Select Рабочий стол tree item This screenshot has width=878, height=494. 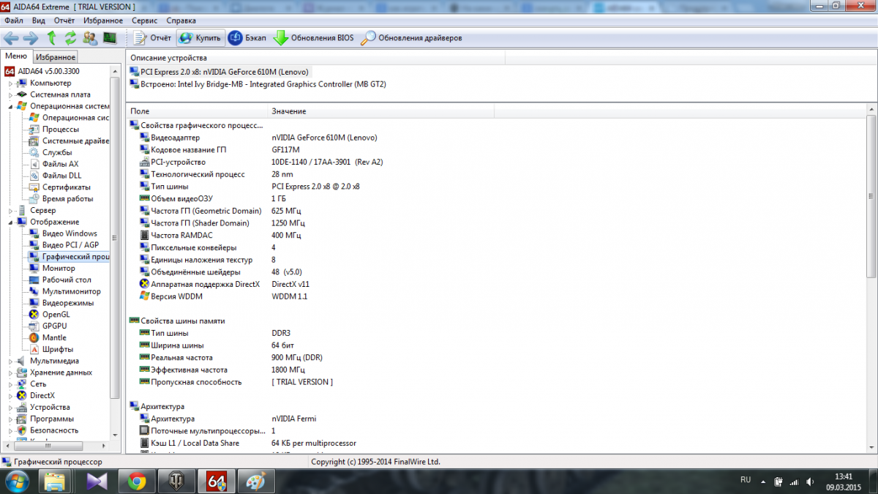[67, 280]
